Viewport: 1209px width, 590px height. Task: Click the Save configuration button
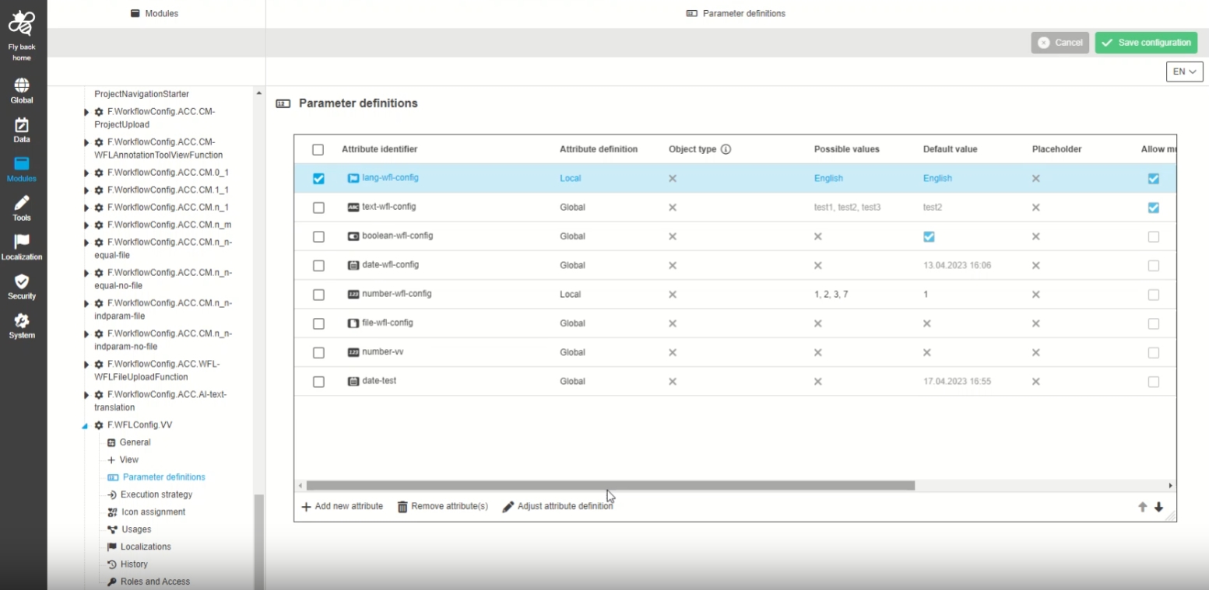tap(1146, 43)
